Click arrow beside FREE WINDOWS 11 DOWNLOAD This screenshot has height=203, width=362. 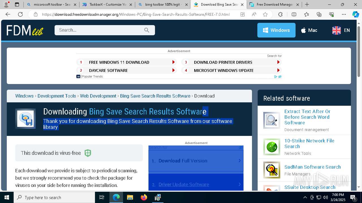(x=174, y=62)
